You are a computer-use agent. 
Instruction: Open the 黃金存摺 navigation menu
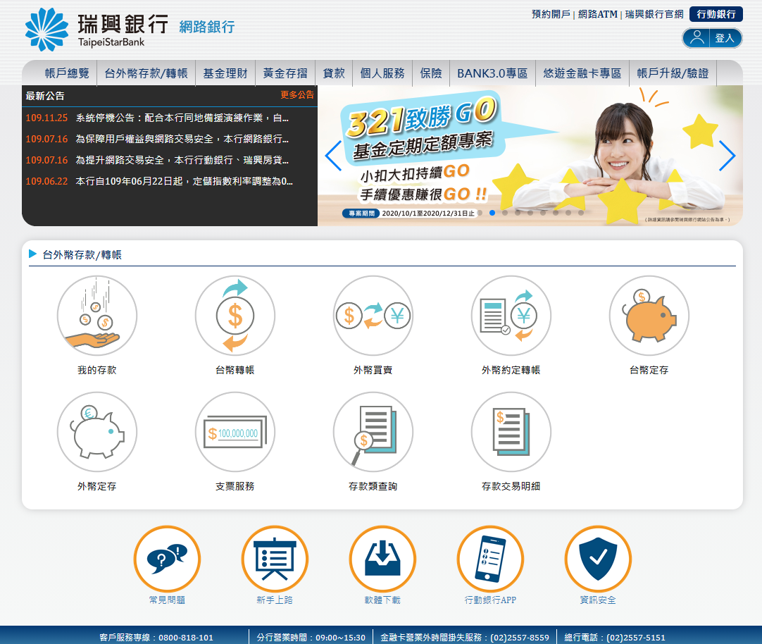(285, 73)
